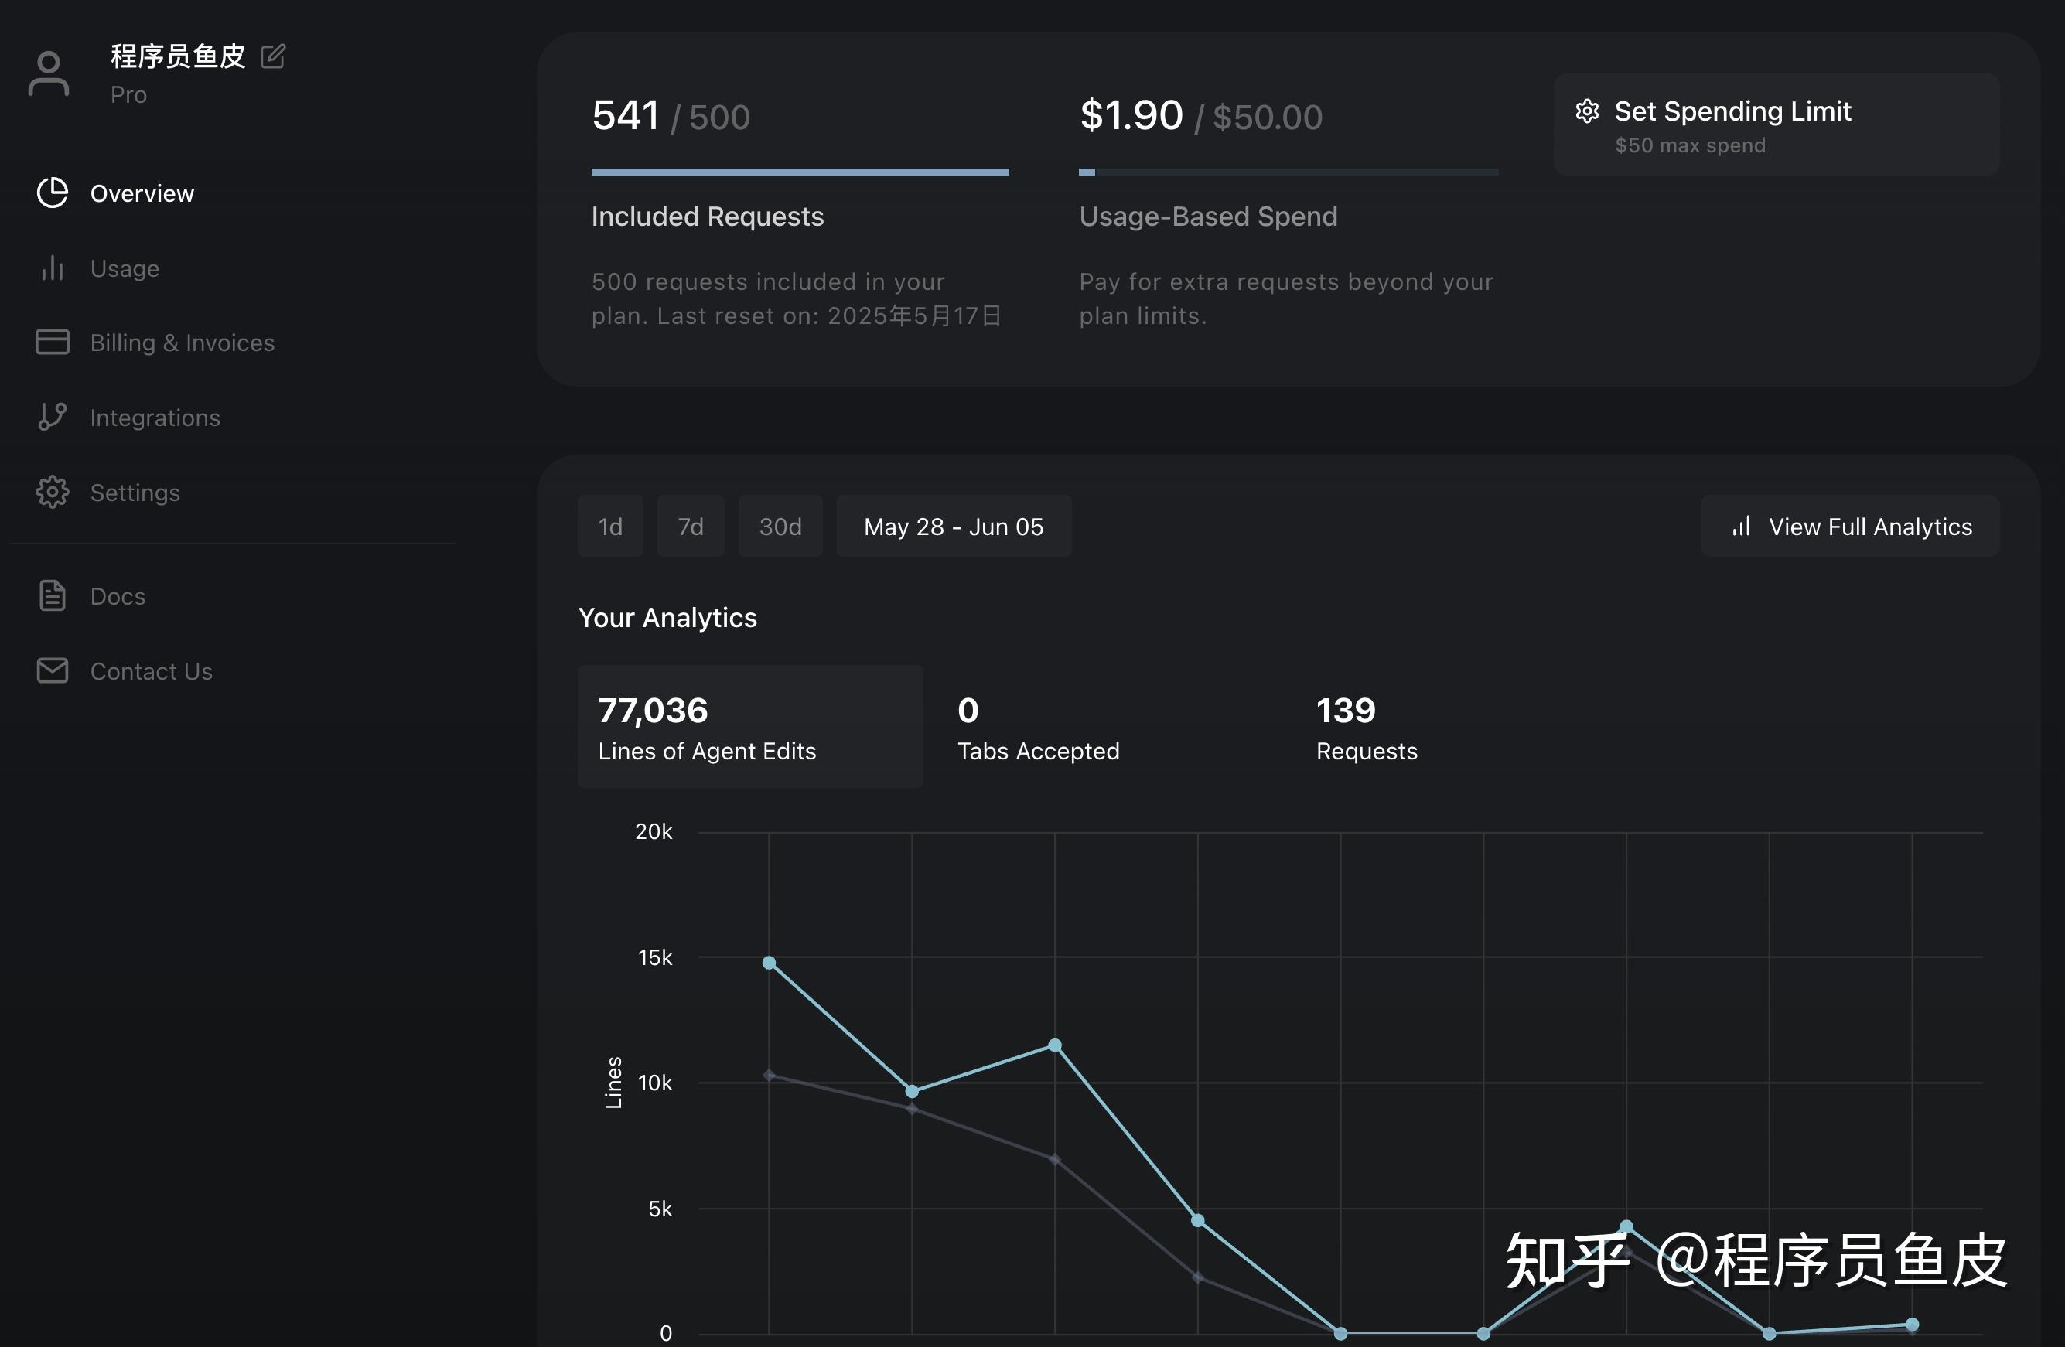Click the Docs file icon
This screenshot has width=2065, height=1347.
click(52, 596)
